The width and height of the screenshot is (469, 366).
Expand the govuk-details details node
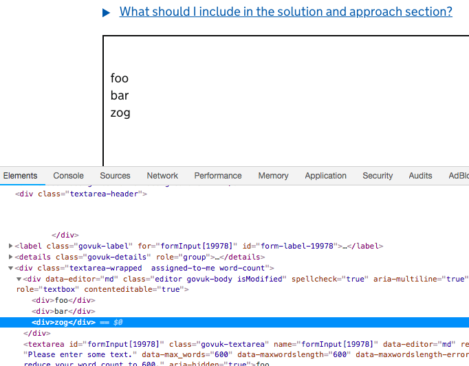(x=10, y=257)
